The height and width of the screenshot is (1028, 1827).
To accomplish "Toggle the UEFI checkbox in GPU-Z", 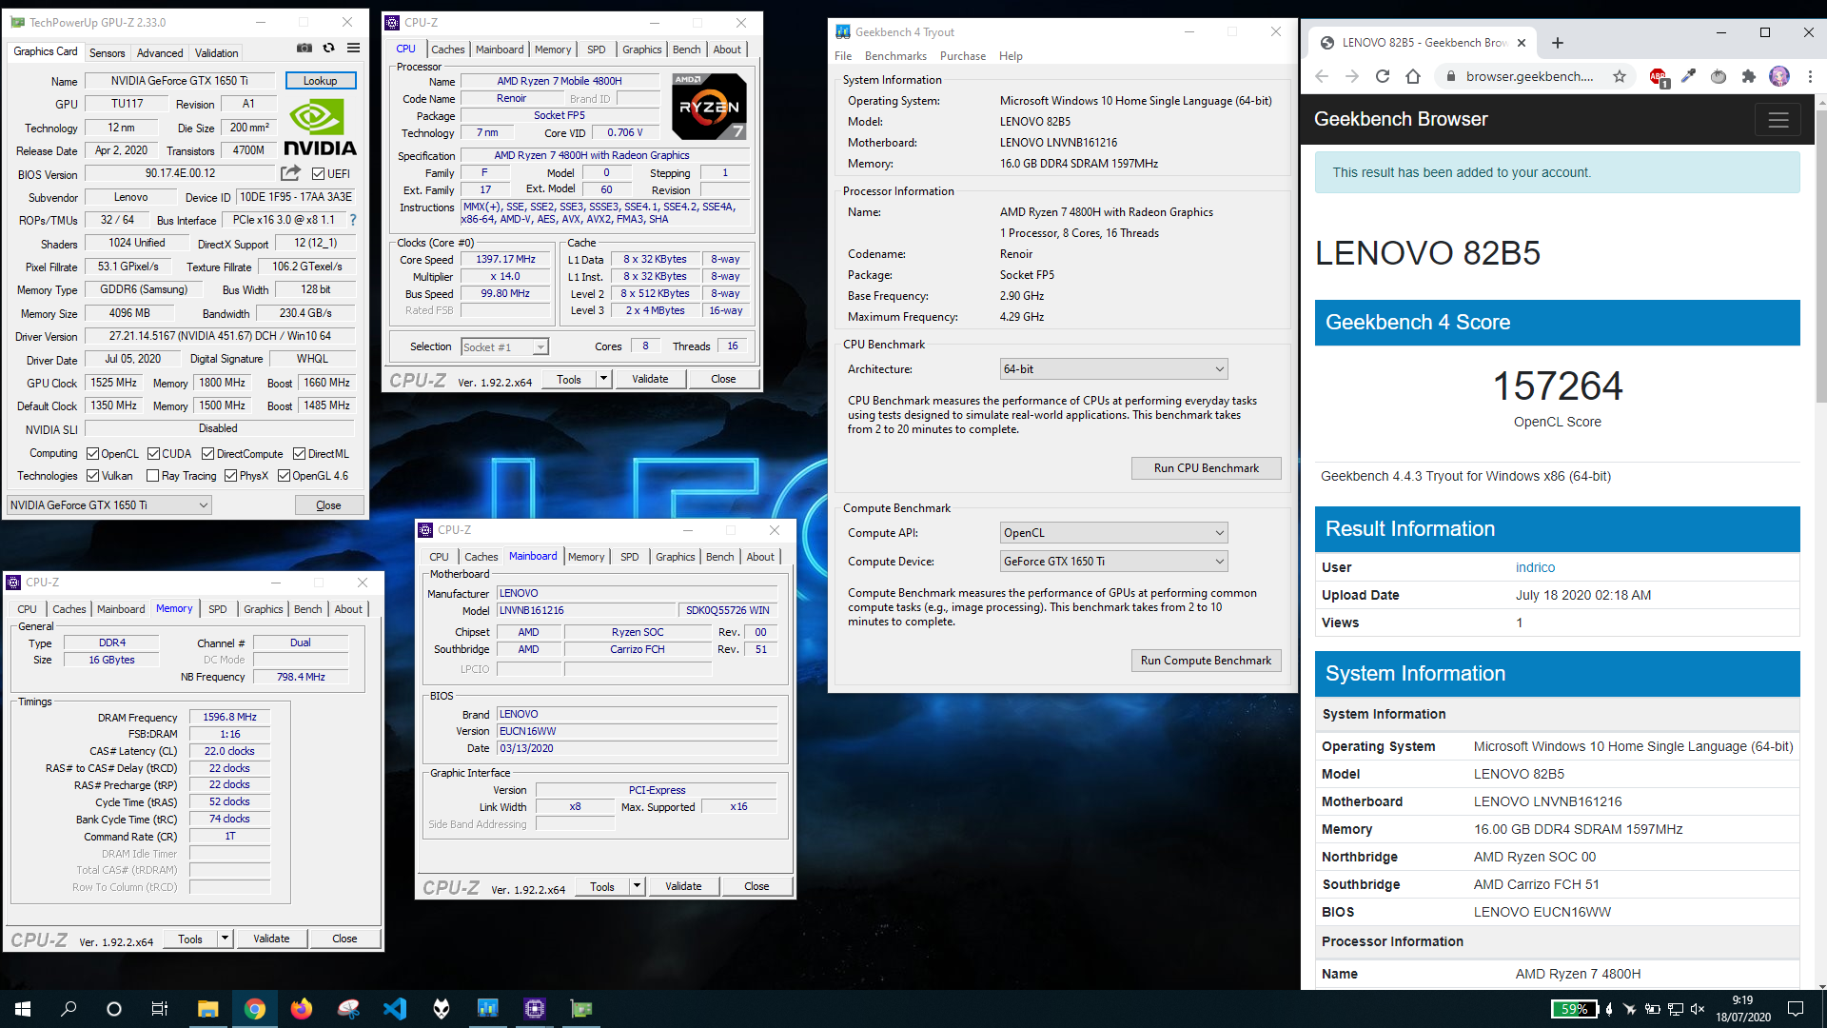I will point(319,174).
